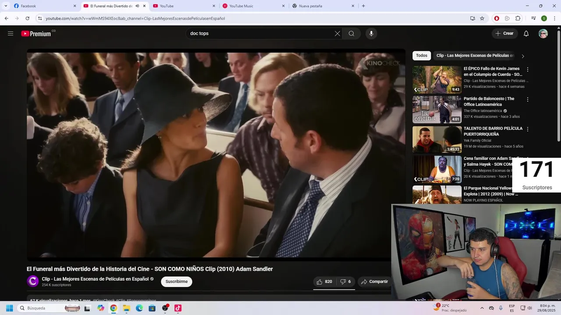Image resolution: width=561 pixels, height=315 pixels.
Task: Switch to the YouTube Music tab
Action: (253, 6)
